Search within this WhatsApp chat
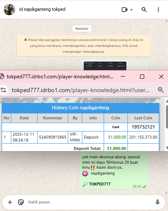168x211 pixels. pyautogui.click(x=144, y=10)
